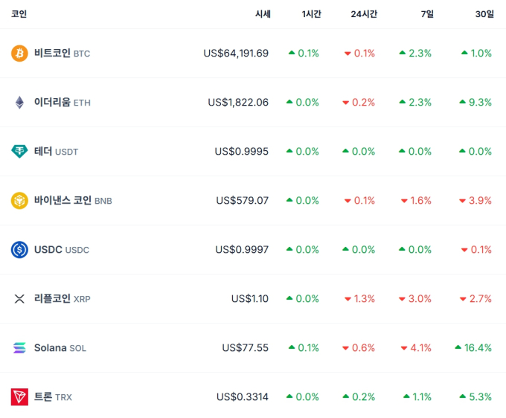
Task: Click the Tron red logo icon
Action: pyautogui.click(x=19, y=396)
